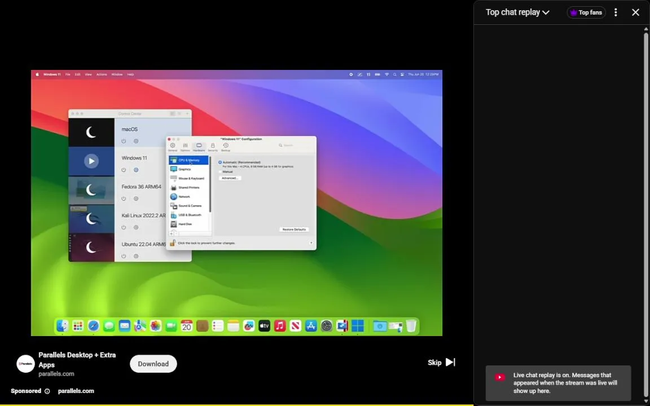Open the Windows 11 icon in the dock

pyautogui.click(x=357, y=326)
